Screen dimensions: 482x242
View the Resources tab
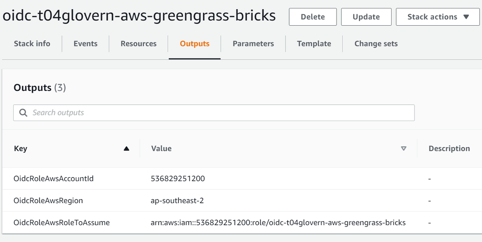click(x=138, y=44)
